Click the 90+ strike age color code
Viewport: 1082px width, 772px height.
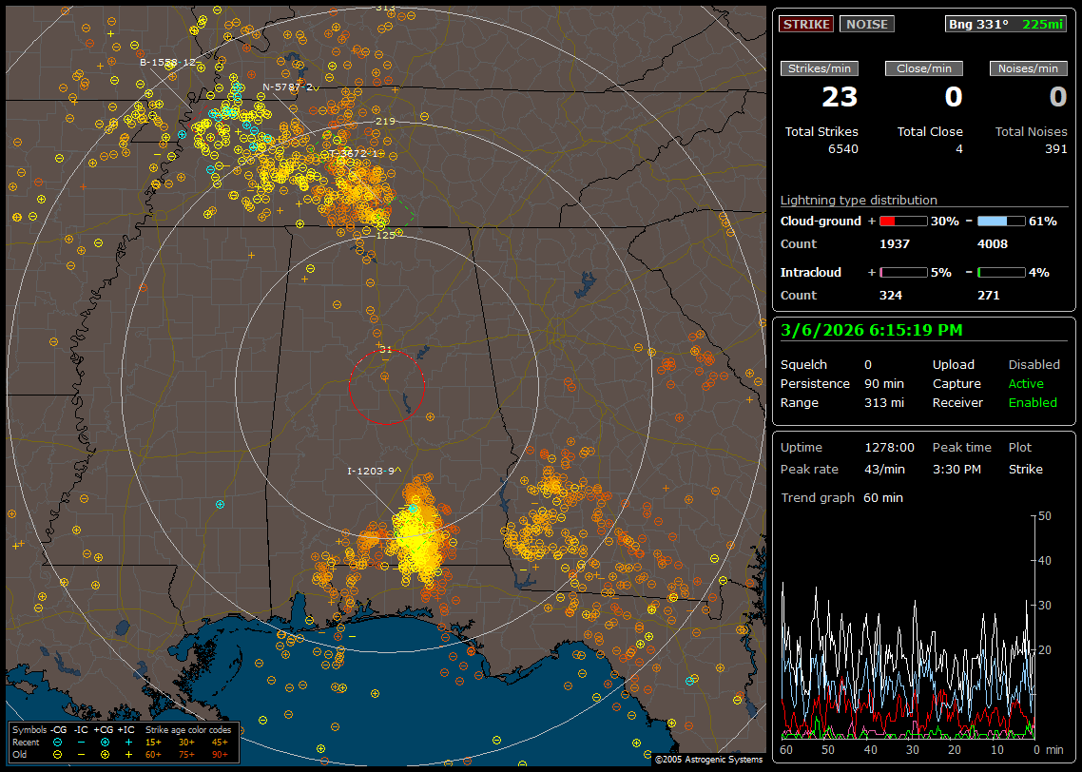pyautogui.click(x=220, y=754)
